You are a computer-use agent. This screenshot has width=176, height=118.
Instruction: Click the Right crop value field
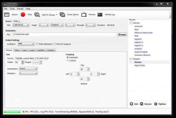pyautogui.click(x=93, y=74)
